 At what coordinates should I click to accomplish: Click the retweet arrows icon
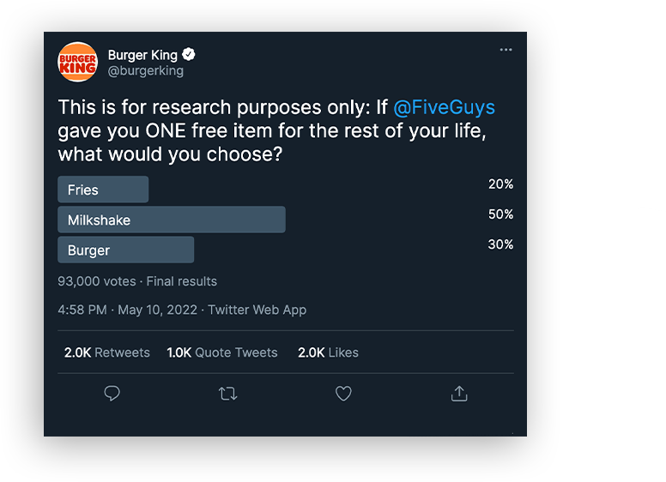pos(228,394)
